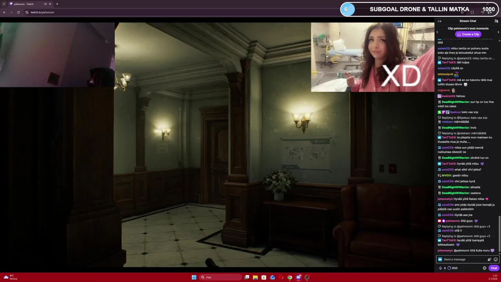
Task: Click username cognaxa in chat
Action: point(443,90)
